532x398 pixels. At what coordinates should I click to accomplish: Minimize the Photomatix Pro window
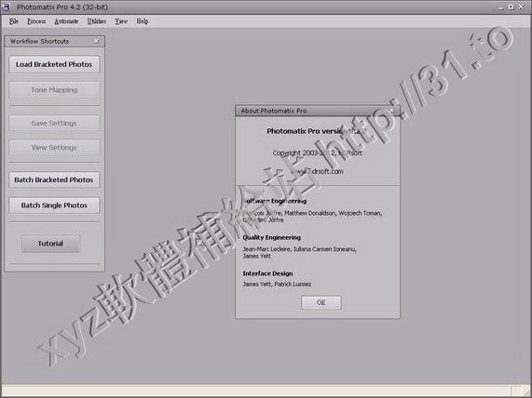tap(501, 7)
